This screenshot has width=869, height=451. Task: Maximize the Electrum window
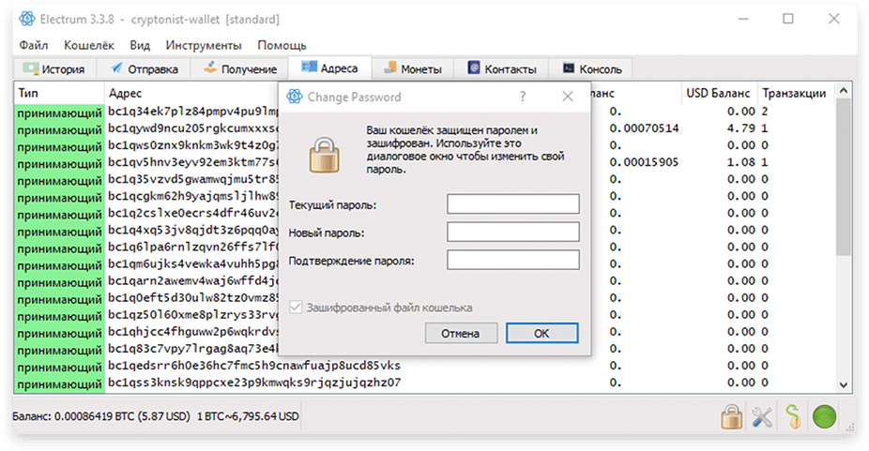point(788,19)
